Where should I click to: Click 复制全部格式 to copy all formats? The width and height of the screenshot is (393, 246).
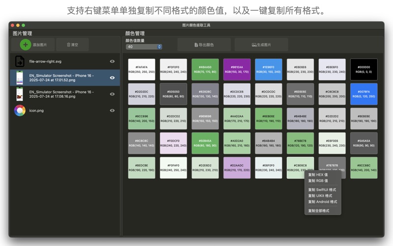click(318, 211)
